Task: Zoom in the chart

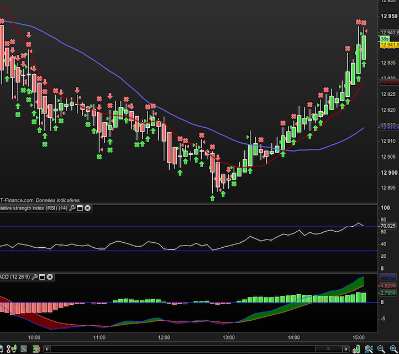Action: click(x=393, y=349)
